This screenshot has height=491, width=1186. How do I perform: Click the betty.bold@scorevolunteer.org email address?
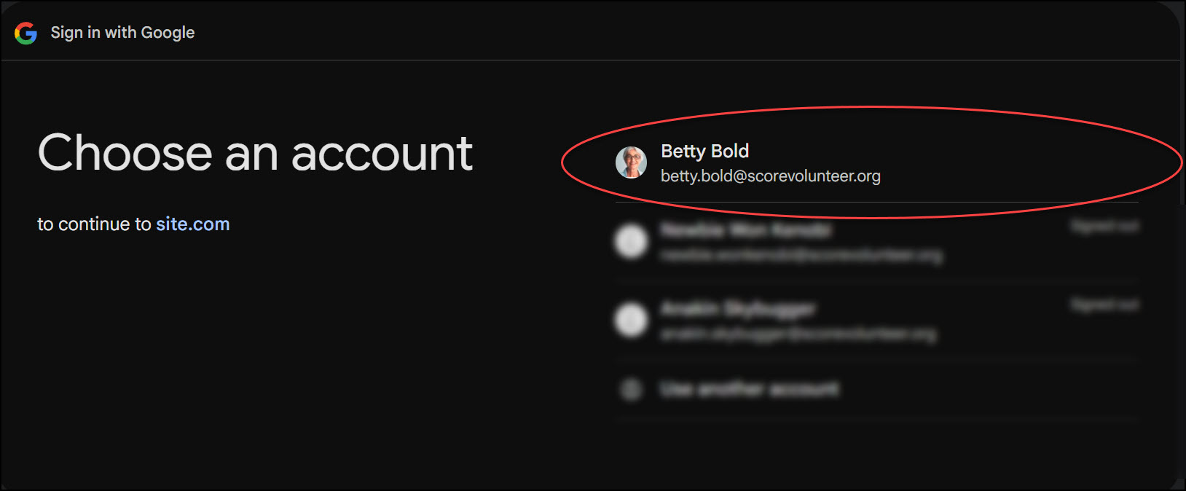[770, 176]
